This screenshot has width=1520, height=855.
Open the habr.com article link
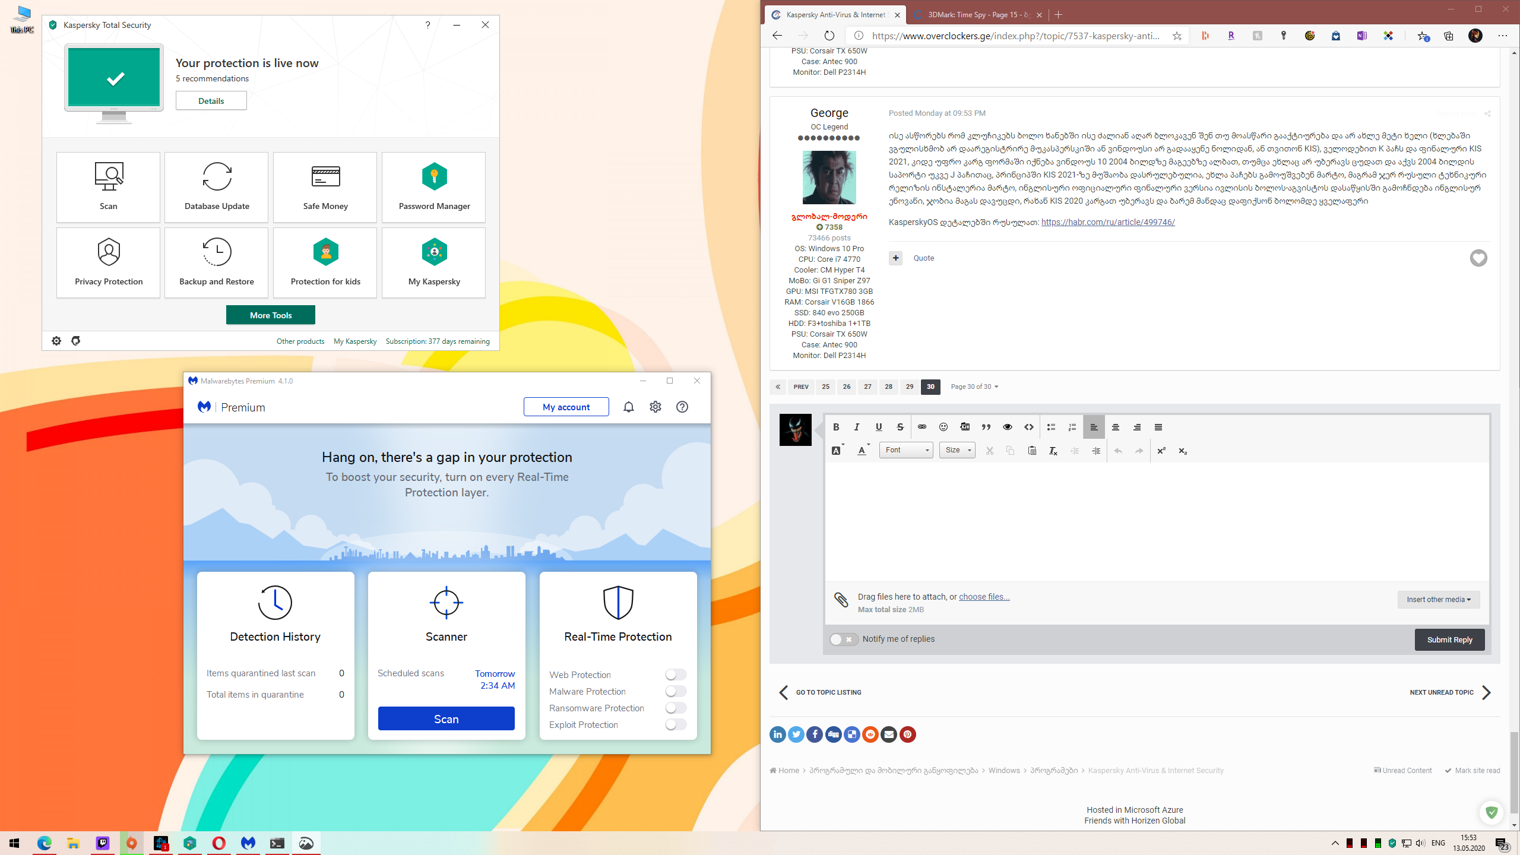[1107, 222]
